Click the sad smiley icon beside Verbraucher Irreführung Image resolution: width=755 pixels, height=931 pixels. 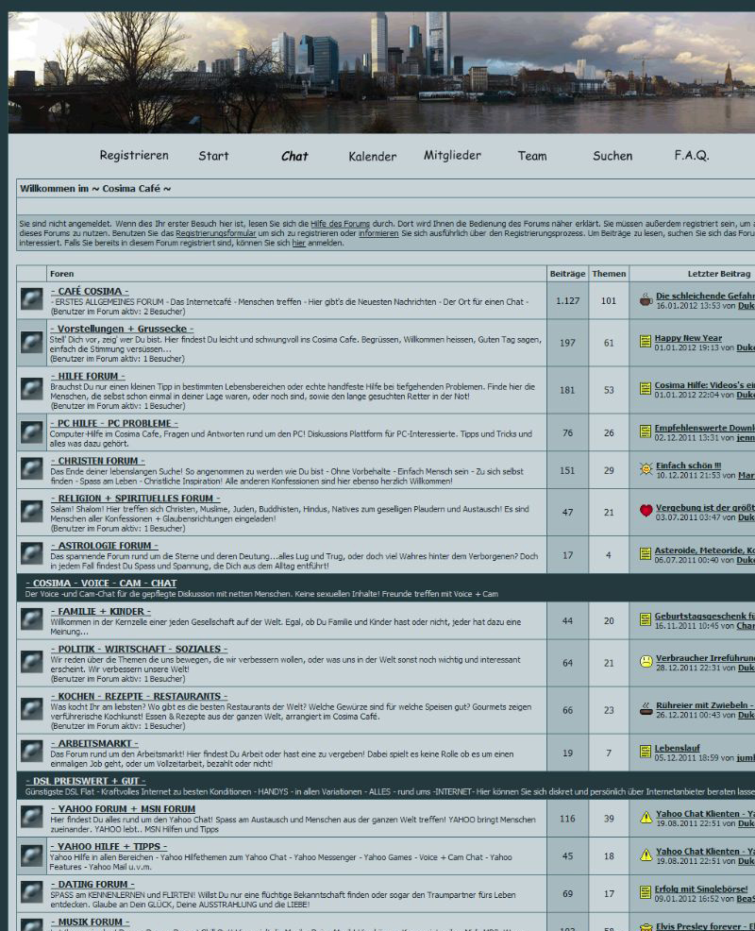click(x=646, y=662)
